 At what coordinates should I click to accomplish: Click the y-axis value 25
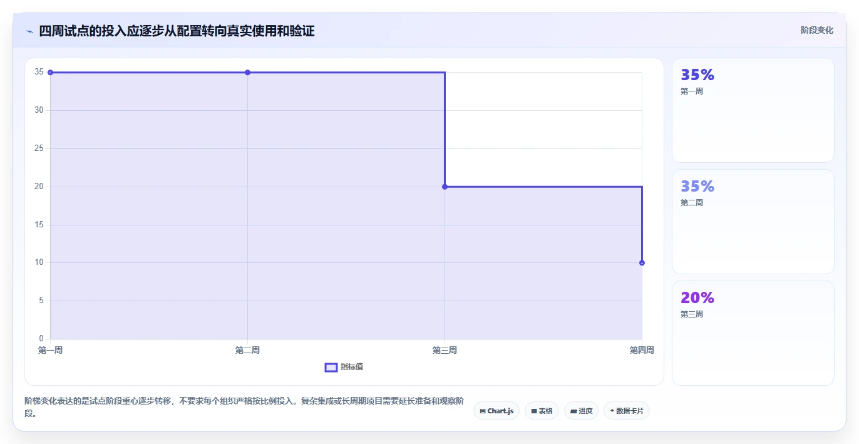[39, 148]
